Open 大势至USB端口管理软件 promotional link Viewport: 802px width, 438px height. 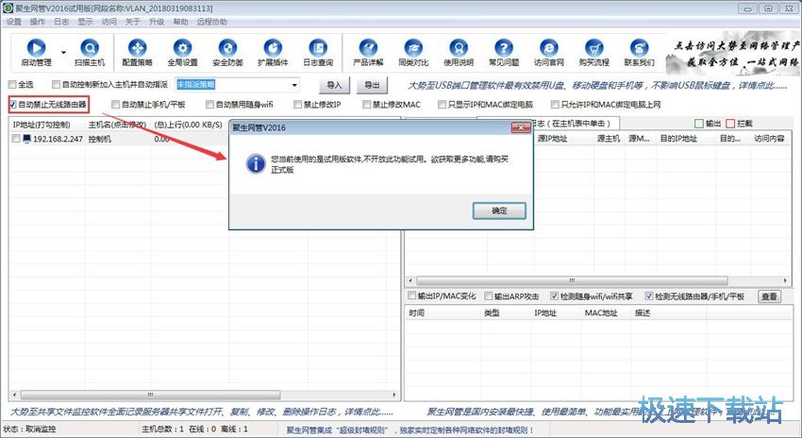(597, 86)
